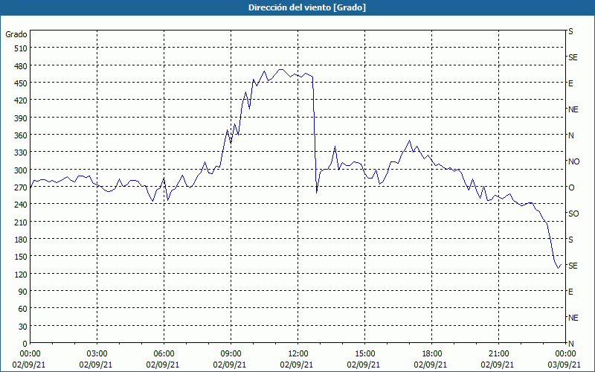Pick the 21:00 time axis label
Image resolution: width=595 pixels, height=372 pixels.
point(498,354)
